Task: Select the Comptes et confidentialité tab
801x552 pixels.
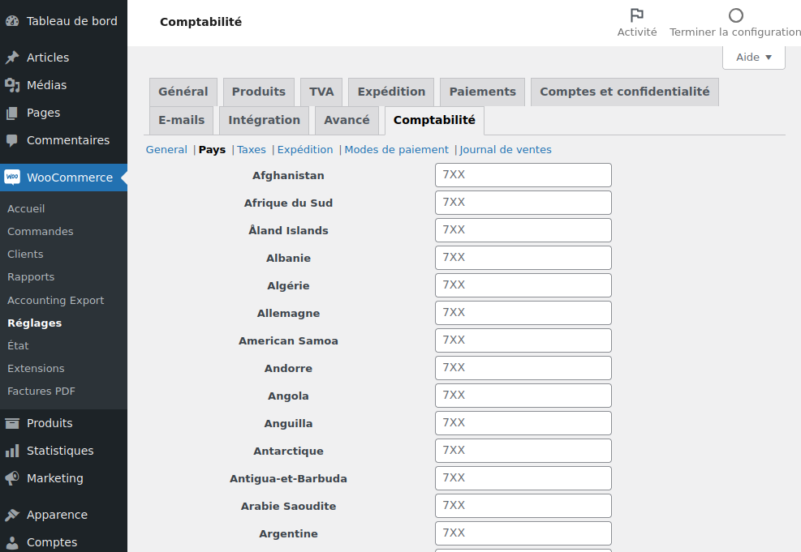Action: click(624, 92)
